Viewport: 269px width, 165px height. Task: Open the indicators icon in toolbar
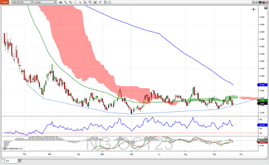point(95,2)
